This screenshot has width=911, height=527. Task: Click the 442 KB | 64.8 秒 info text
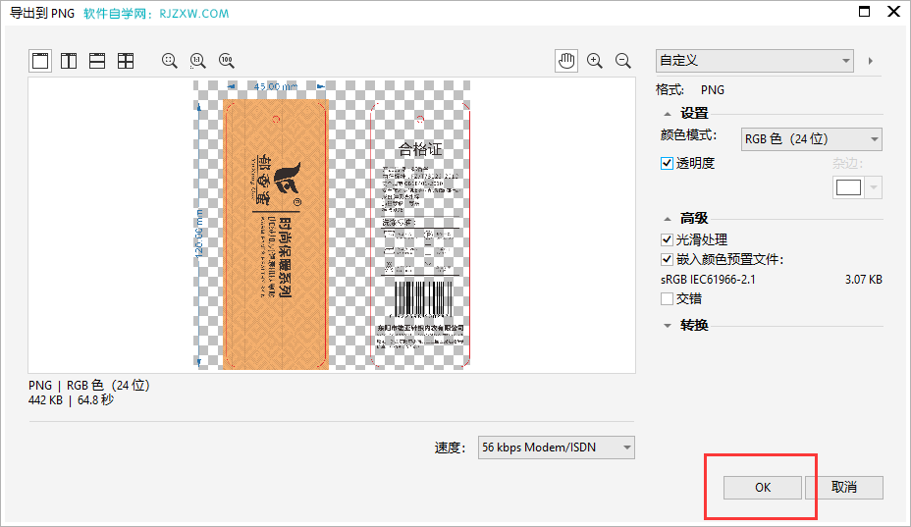click(x=71, y=400)
